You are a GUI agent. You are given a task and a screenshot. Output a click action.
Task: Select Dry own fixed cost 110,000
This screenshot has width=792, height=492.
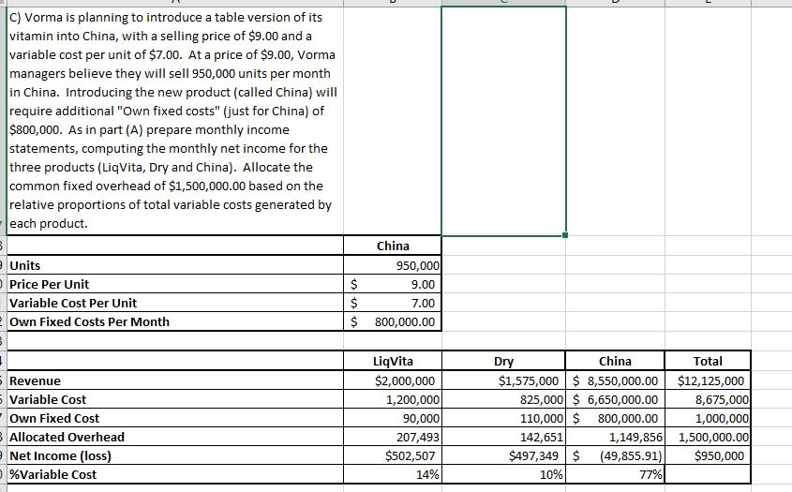(x=503, y=418)
